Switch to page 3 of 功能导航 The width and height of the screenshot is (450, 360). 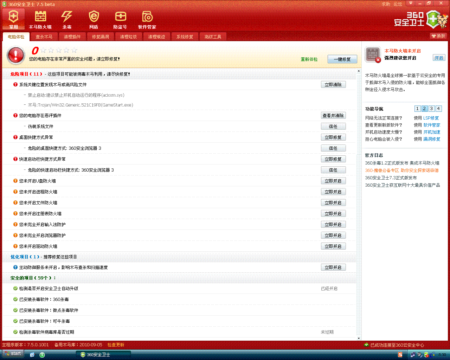click(x=431, y=109)
